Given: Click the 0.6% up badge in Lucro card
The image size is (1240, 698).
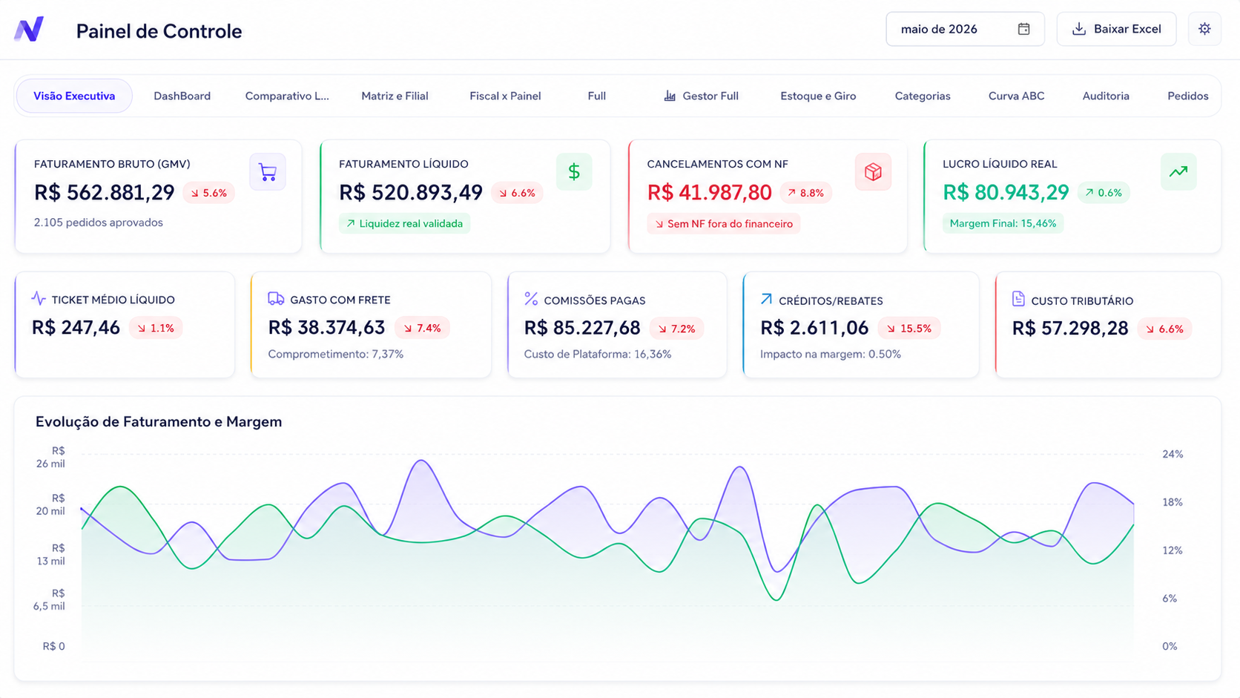Looking at the screenshot, I should point(1104,193).
